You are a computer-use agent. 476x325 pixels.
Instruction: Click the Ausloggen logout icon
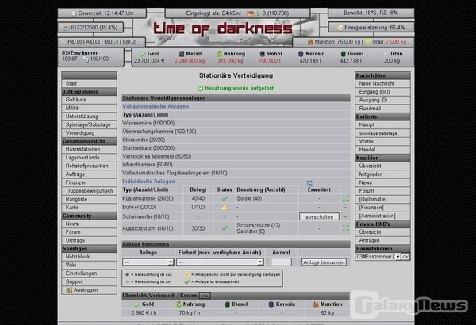(x=69, y=290)
